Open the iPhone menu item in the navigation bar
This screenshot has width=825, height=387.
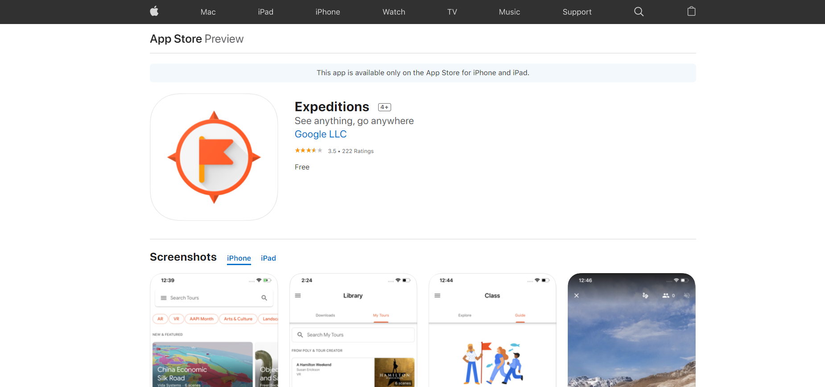(328, 12)
